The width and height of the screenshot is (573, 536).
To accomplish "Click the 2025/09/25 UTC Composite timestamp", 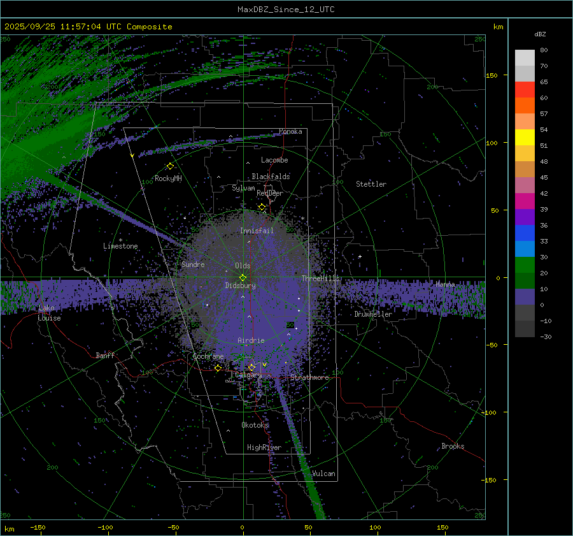I will pos(88,27).
